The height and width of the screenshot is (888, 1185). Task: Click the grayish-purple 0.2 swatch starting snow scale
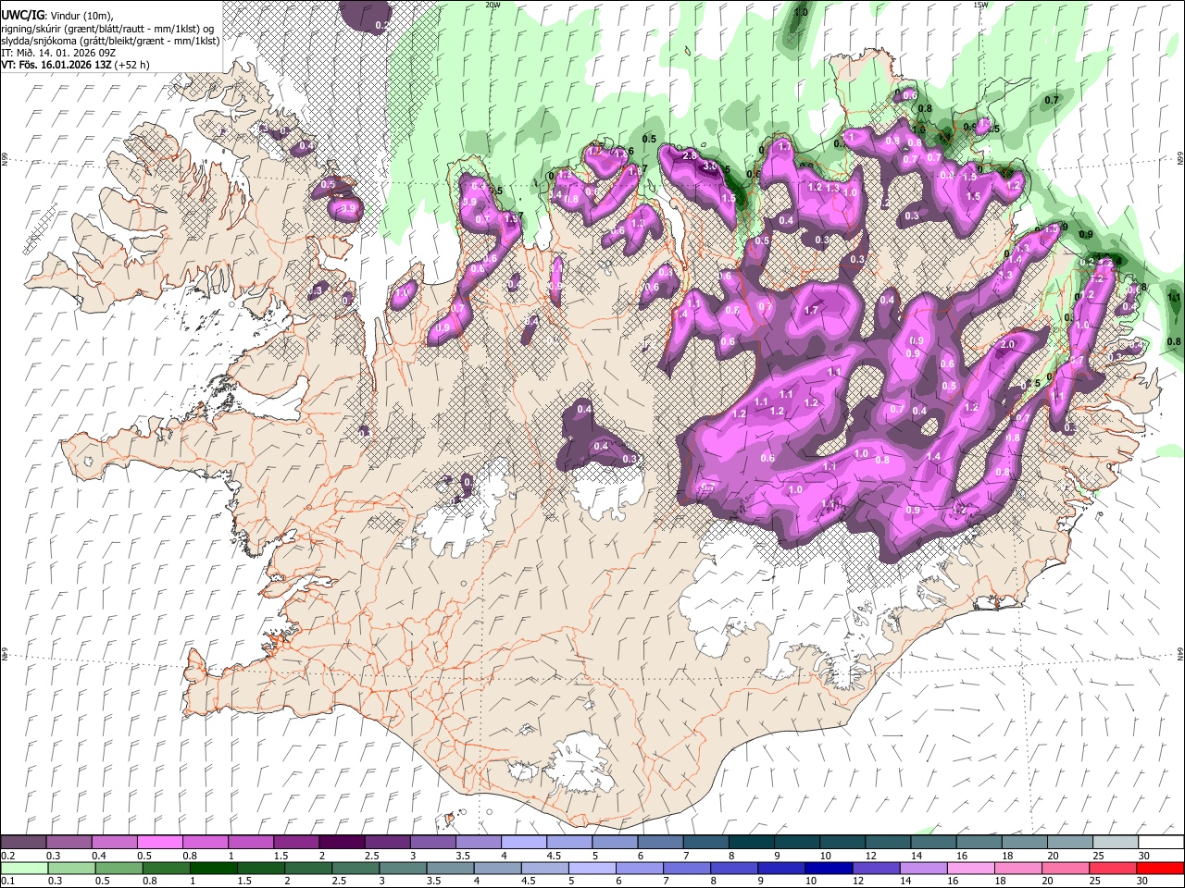pos(23,842)
